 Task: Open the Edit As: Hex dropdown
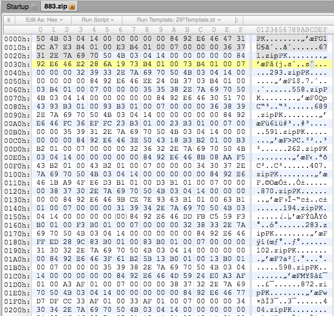pyautogui.click(x=44, y=20)
